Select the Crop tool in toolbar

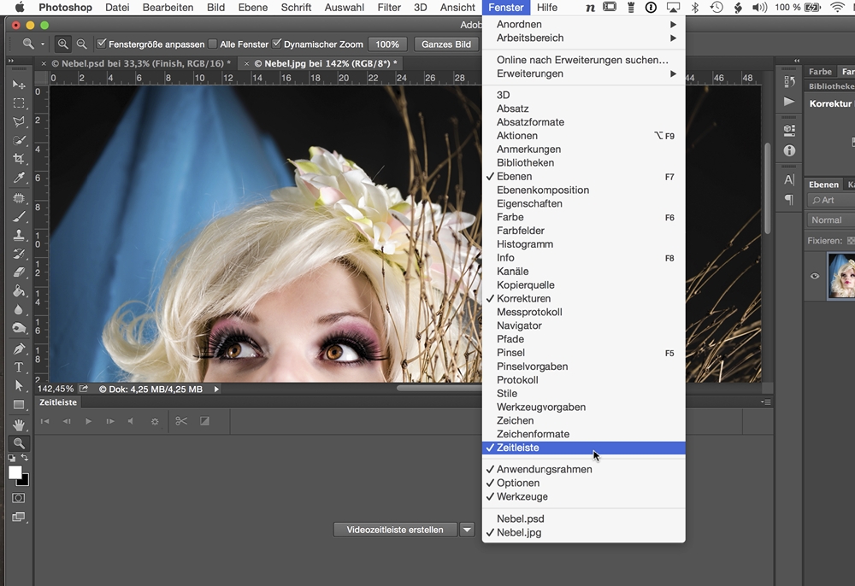pos(19,160)
